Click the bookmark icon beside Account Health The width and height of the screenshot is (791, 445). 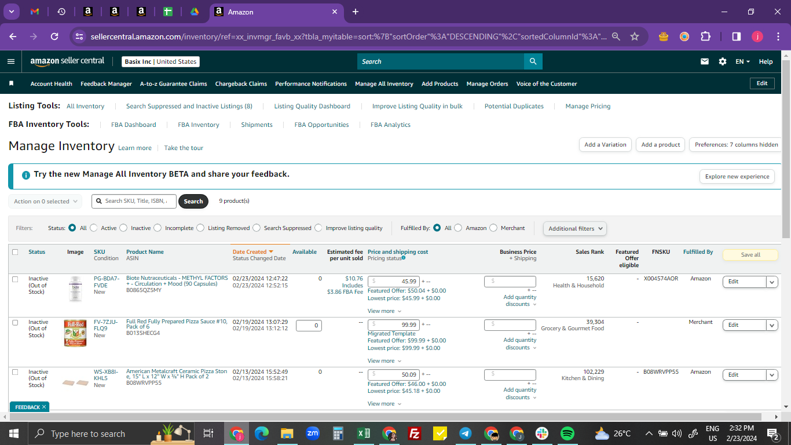click(11, 83)
